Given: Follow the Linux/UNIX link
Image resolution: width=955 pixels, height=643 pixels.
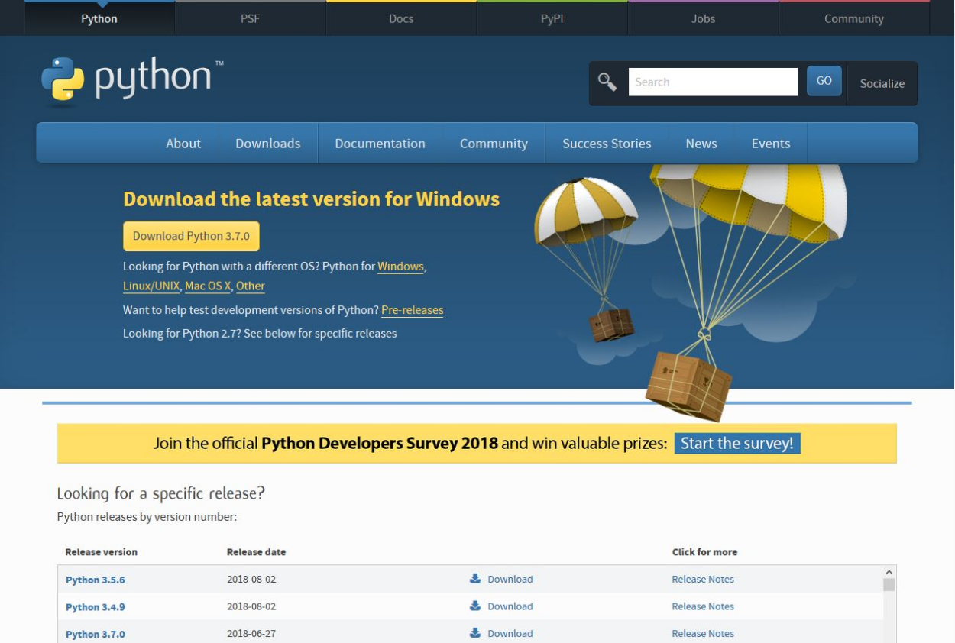Looking at the screenshot, I should (x=151, y=286).
